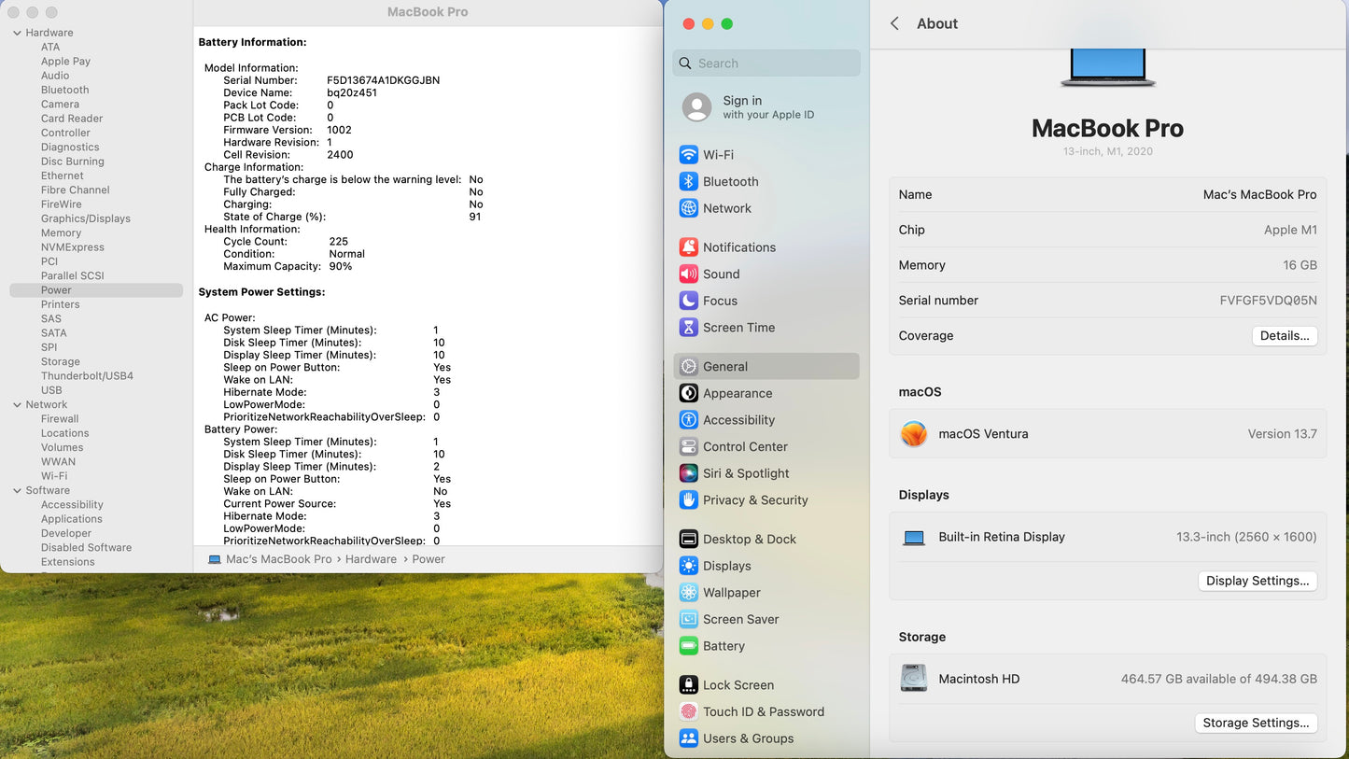Image resolution: width=1349 pixels, height=759 pixels.
Task: Open Bluetooth settings via its icon
Action: pos(688,182)
